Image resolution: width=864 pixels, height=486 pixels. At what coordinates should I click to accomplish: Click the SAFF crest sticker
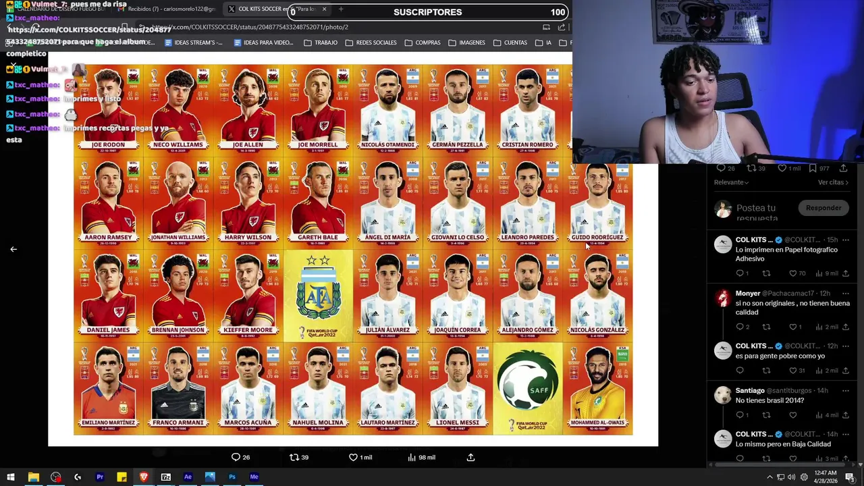pyautogui.click(x=528, y=387)
